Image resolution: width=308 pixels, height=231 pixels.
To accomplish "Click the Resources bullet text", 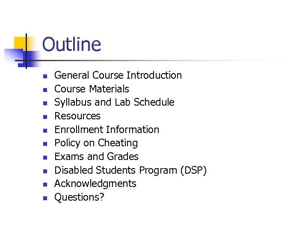I will (77, 116).
